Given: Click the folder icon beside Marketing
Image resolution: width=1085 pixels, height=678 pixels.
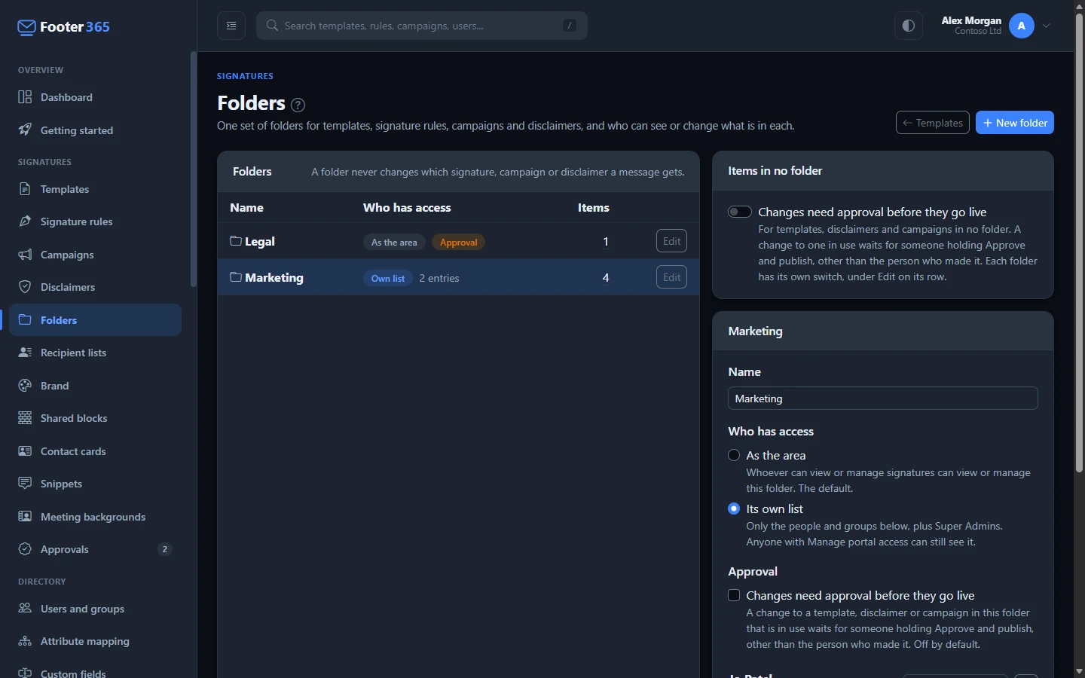Looking at the screenshot, I should click(x=236, y=277).
